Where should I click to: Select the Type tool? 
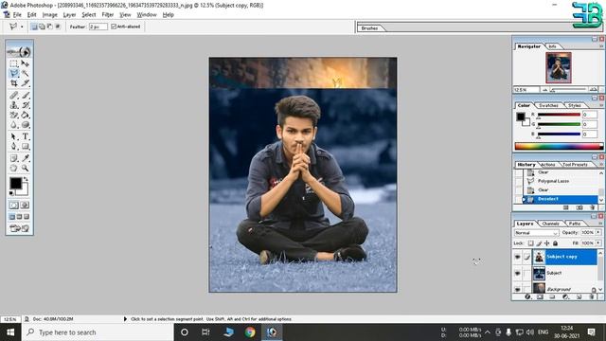click(x=26, y=136)
